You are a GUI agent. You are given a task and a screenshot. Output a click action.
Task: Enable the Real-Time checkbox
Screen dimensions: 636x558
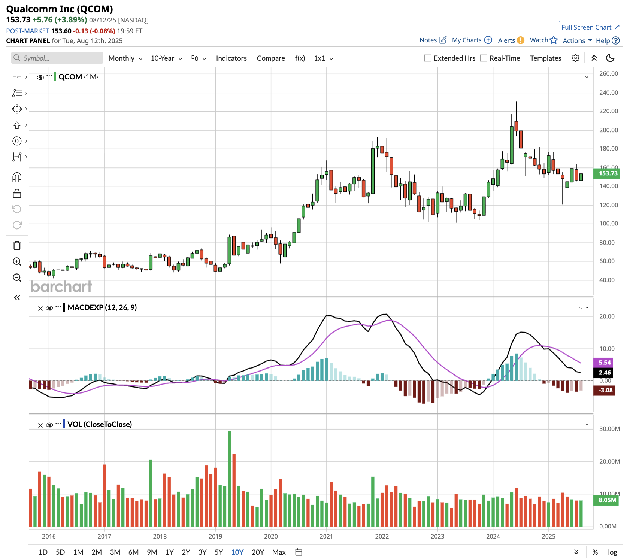coord(484,58)
